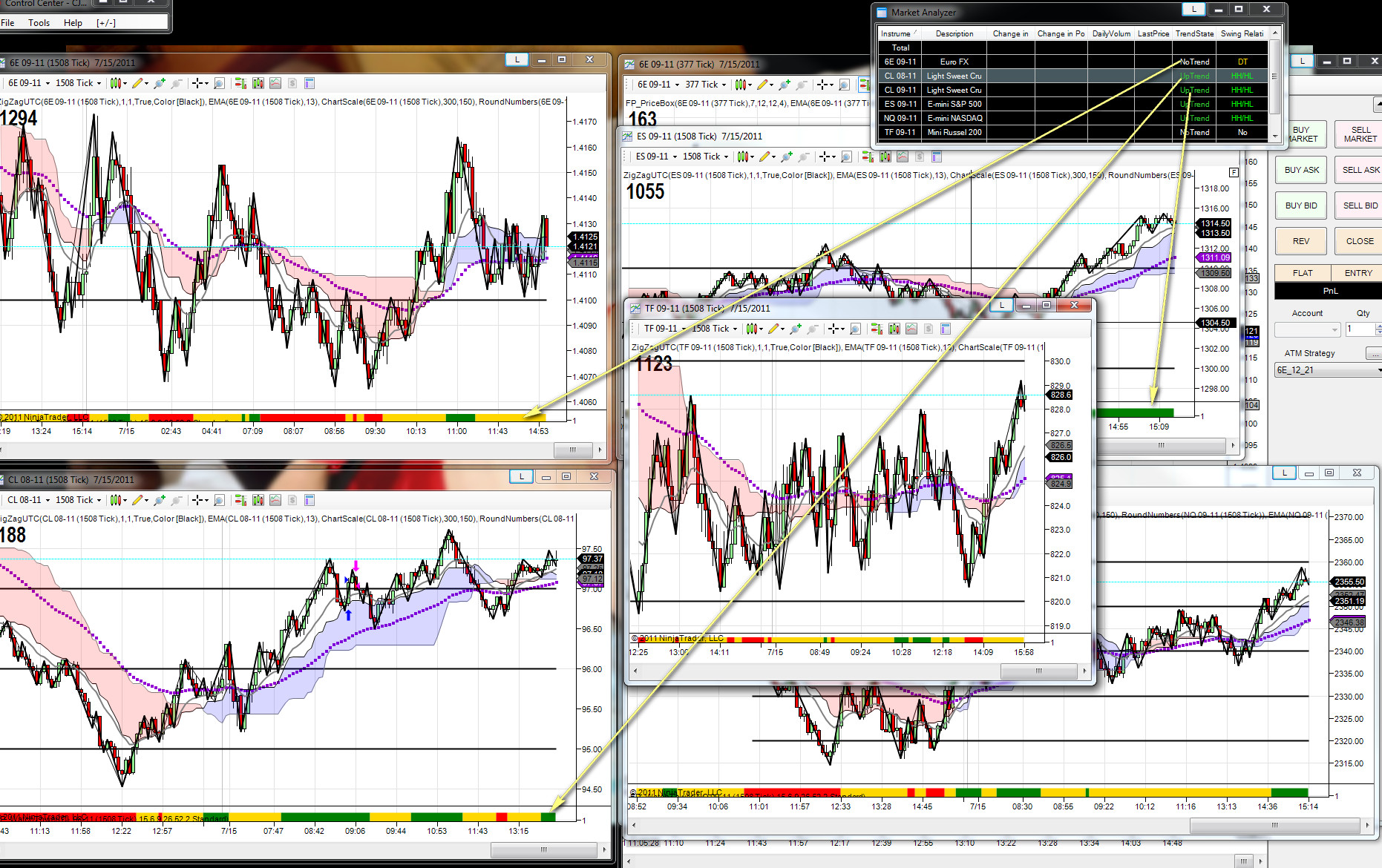Zoom in on the TF 09-11 chart
The image size is (1382, 868).
click(x=796, y=329)
